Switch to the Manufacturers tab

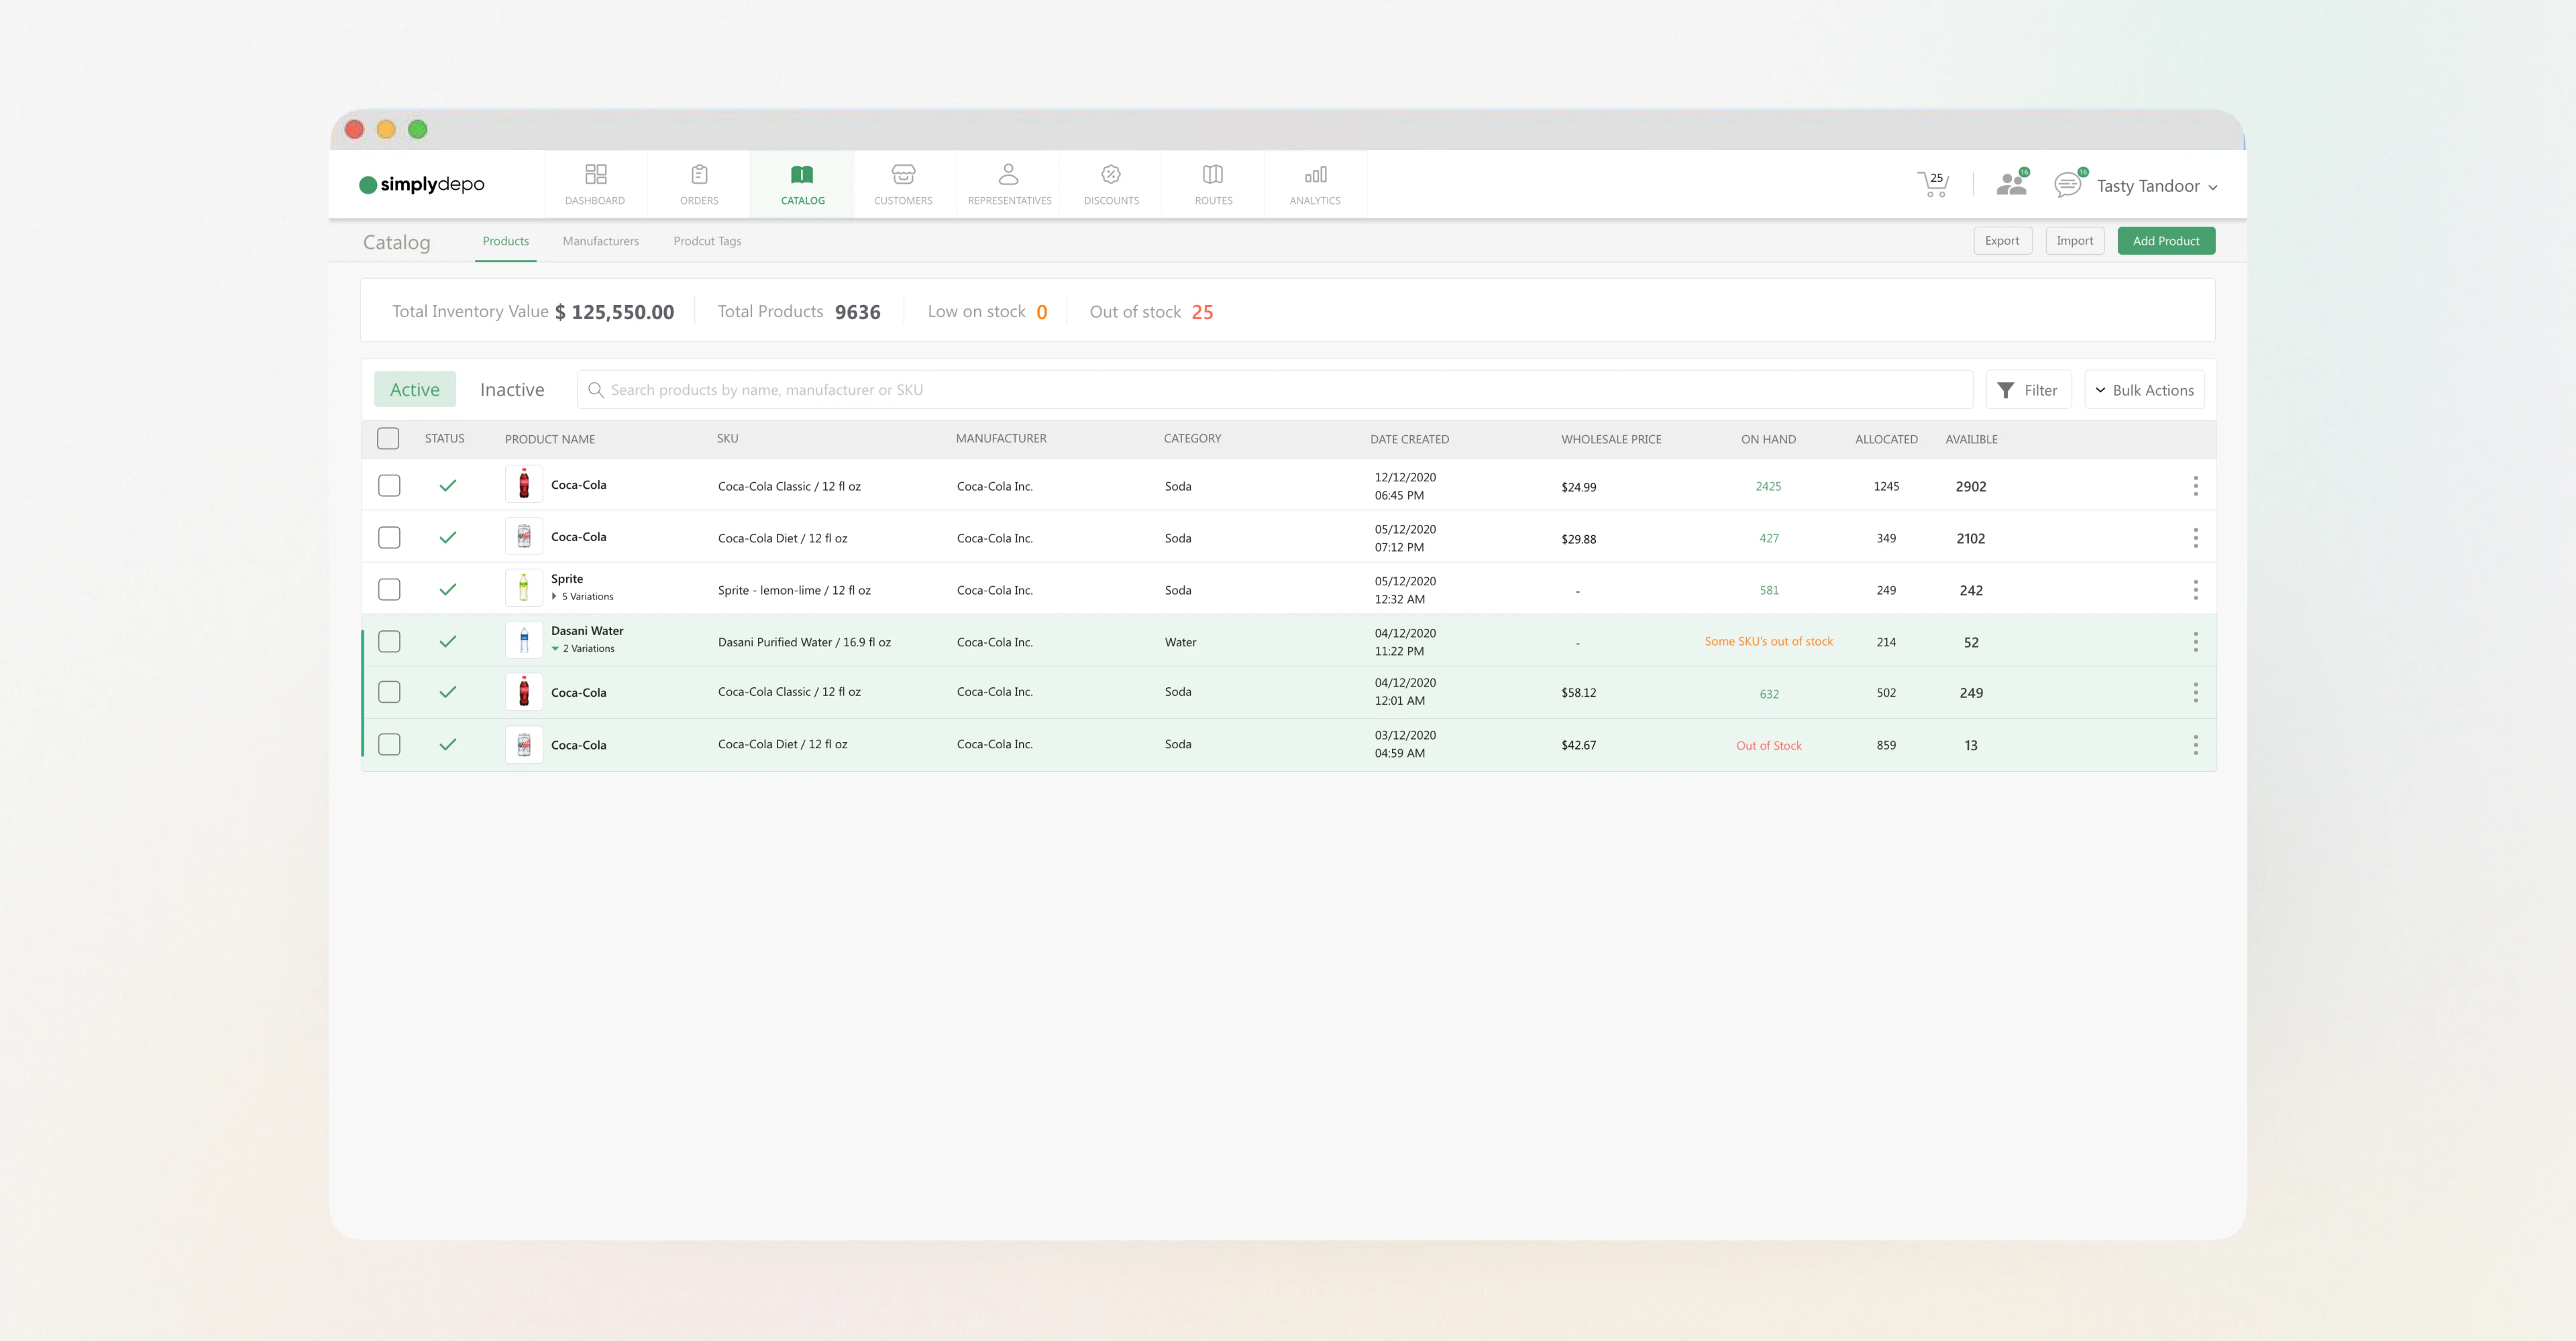[x=601, y=241]
